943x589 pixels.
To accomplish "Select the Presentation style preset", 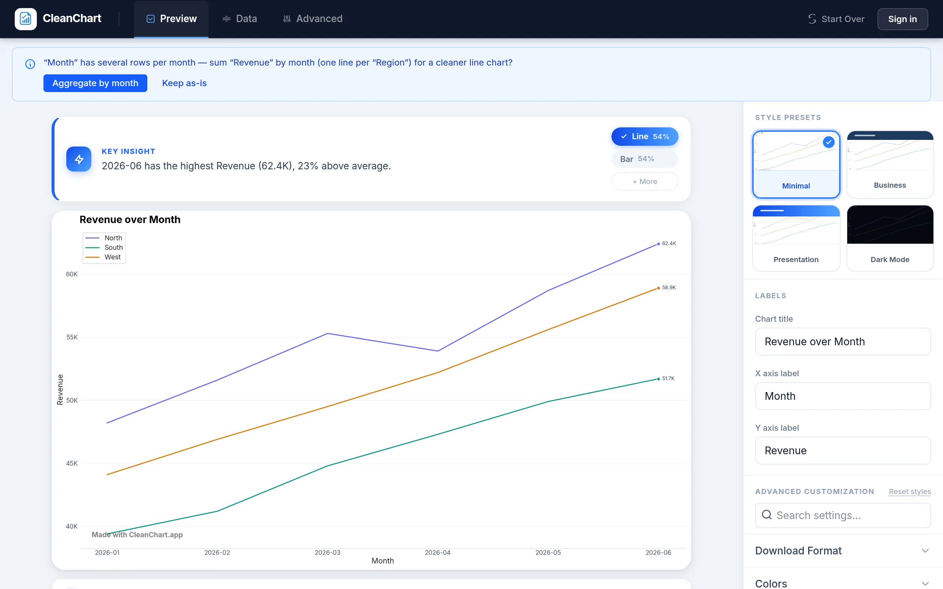I will (796, 238).
